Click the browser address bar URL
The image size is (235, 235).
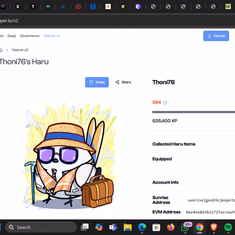pos(9,21)
